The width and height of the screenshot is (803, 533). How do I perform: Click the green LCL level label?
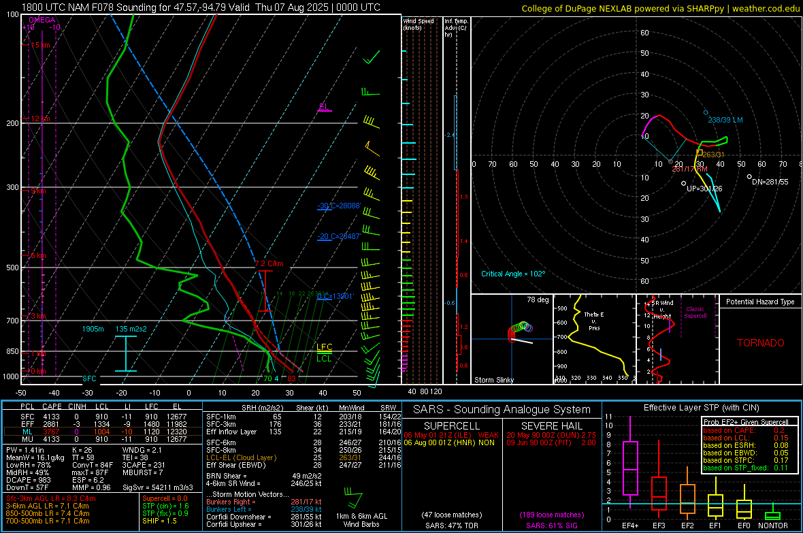[324, 358]
